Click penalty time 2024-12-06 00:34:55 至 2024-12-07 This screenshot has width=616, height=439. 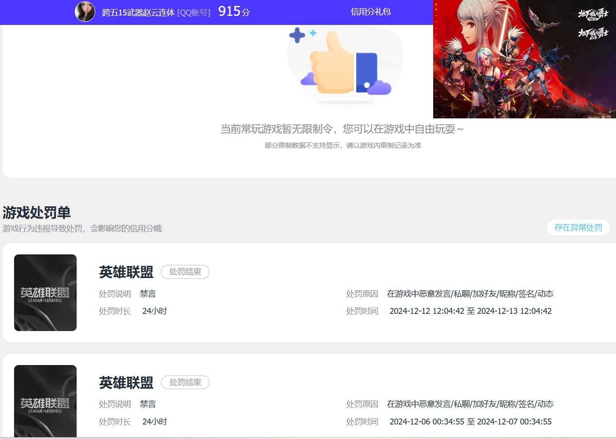470,422
